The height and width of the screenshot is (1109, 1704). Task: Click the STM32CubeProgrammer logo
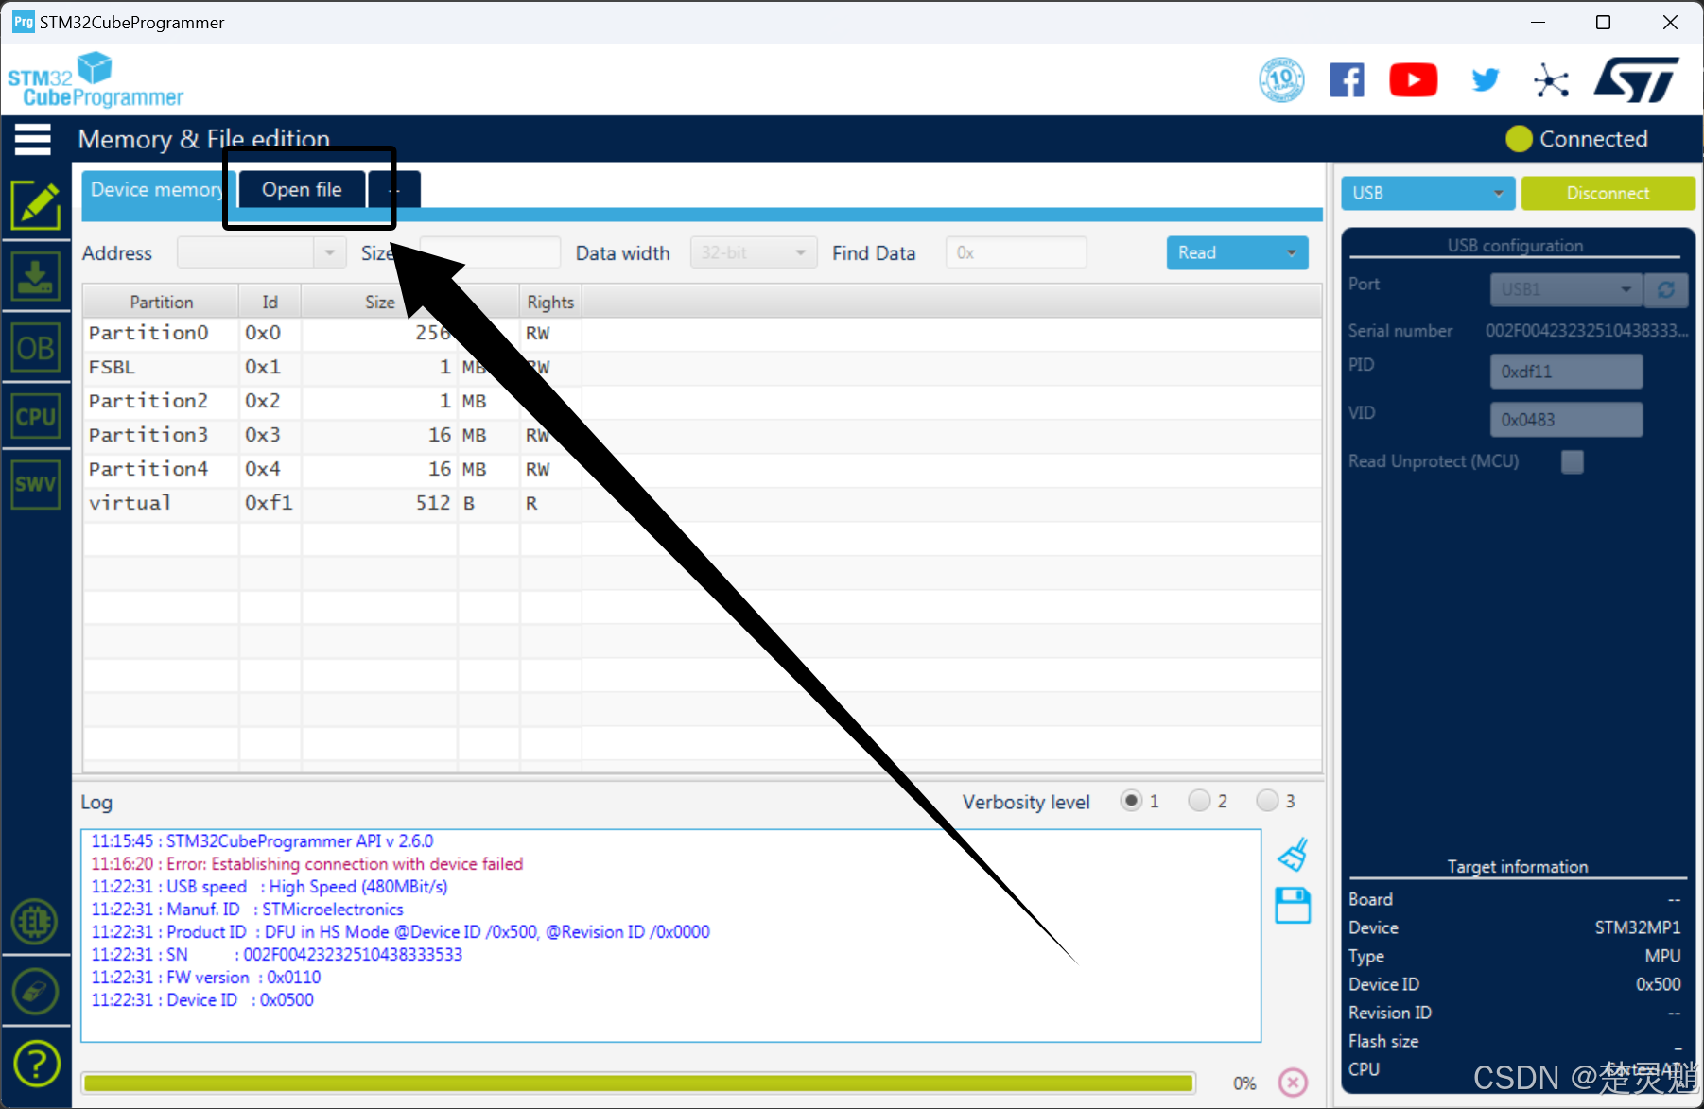click(95, 80)
